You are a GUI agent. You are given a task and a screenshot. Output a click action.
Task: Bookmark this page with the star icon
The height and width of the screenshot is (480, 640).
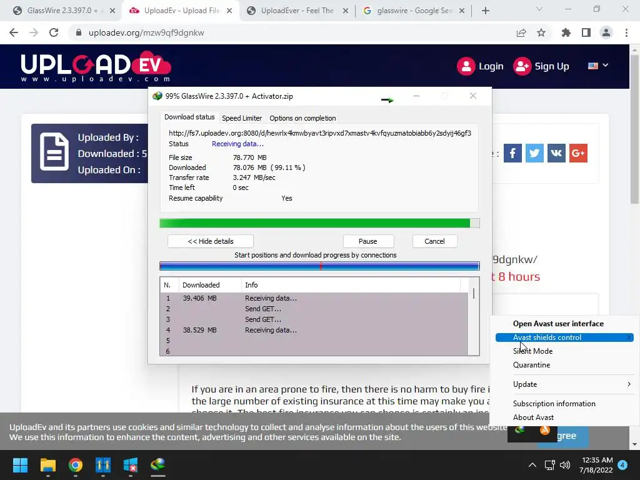(x=541, y=32)
